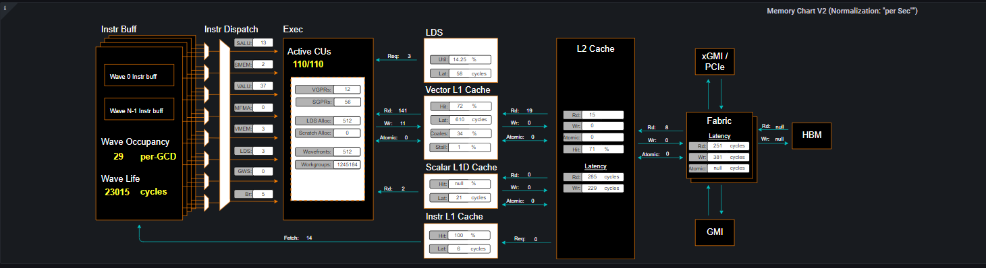The width and height of the screenshot is (986, 268).
Task: Click the Scalar L1D Hit null field
Action: [470, 183]
